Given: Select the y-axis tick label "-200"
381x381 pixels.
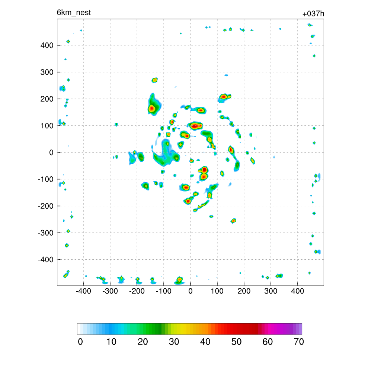Looking at the screenshot, I should [x=45, y=206].
